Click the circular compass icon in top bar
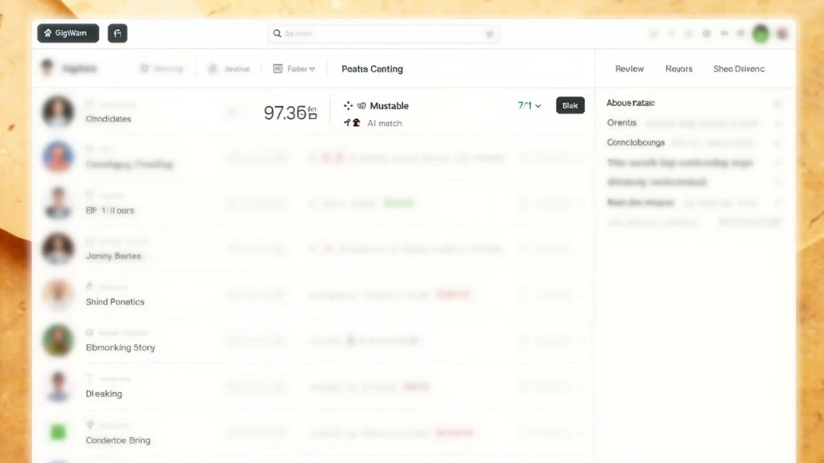 click(707, 34)
